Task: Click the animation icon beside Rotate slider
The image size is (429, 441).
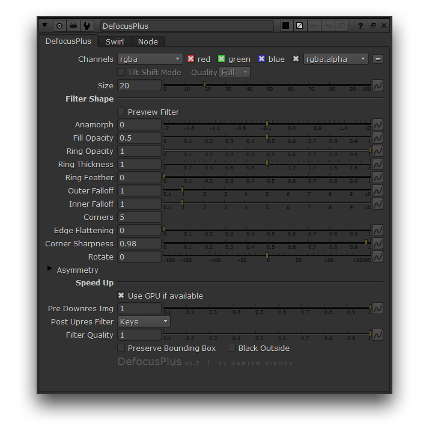Action: 377,257
